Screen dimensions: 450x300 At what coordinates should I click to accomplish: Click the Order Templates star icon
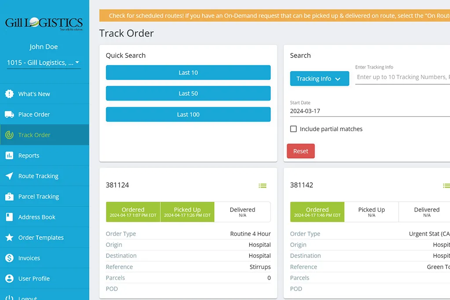[9, 238]
